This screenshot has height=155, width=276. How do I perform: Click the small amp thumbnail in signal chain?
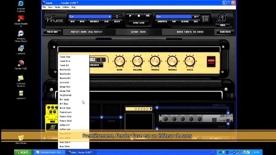click(x=139, y=109)
